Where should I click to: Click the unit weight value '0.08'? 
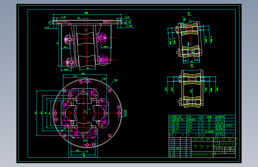[218, 117]
